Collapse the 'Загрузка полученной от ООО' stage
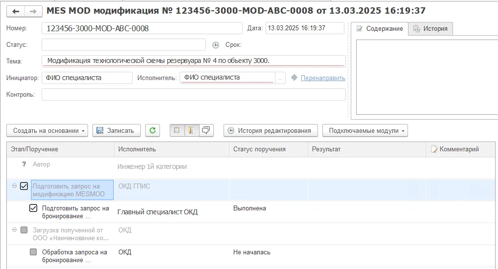Image resolution: width=498 pixels, height=269 pixels. pyautogui.click(x=14, y=230)
